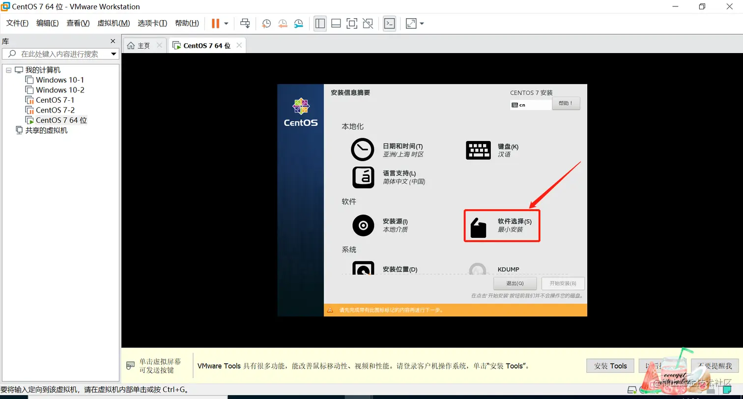
Task: Click the 本地化 section heading
Action: [352, 127]
